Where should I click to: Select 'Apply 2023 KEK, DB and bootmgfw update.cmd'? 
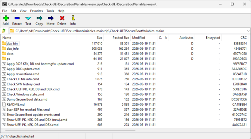pos(40,64)
